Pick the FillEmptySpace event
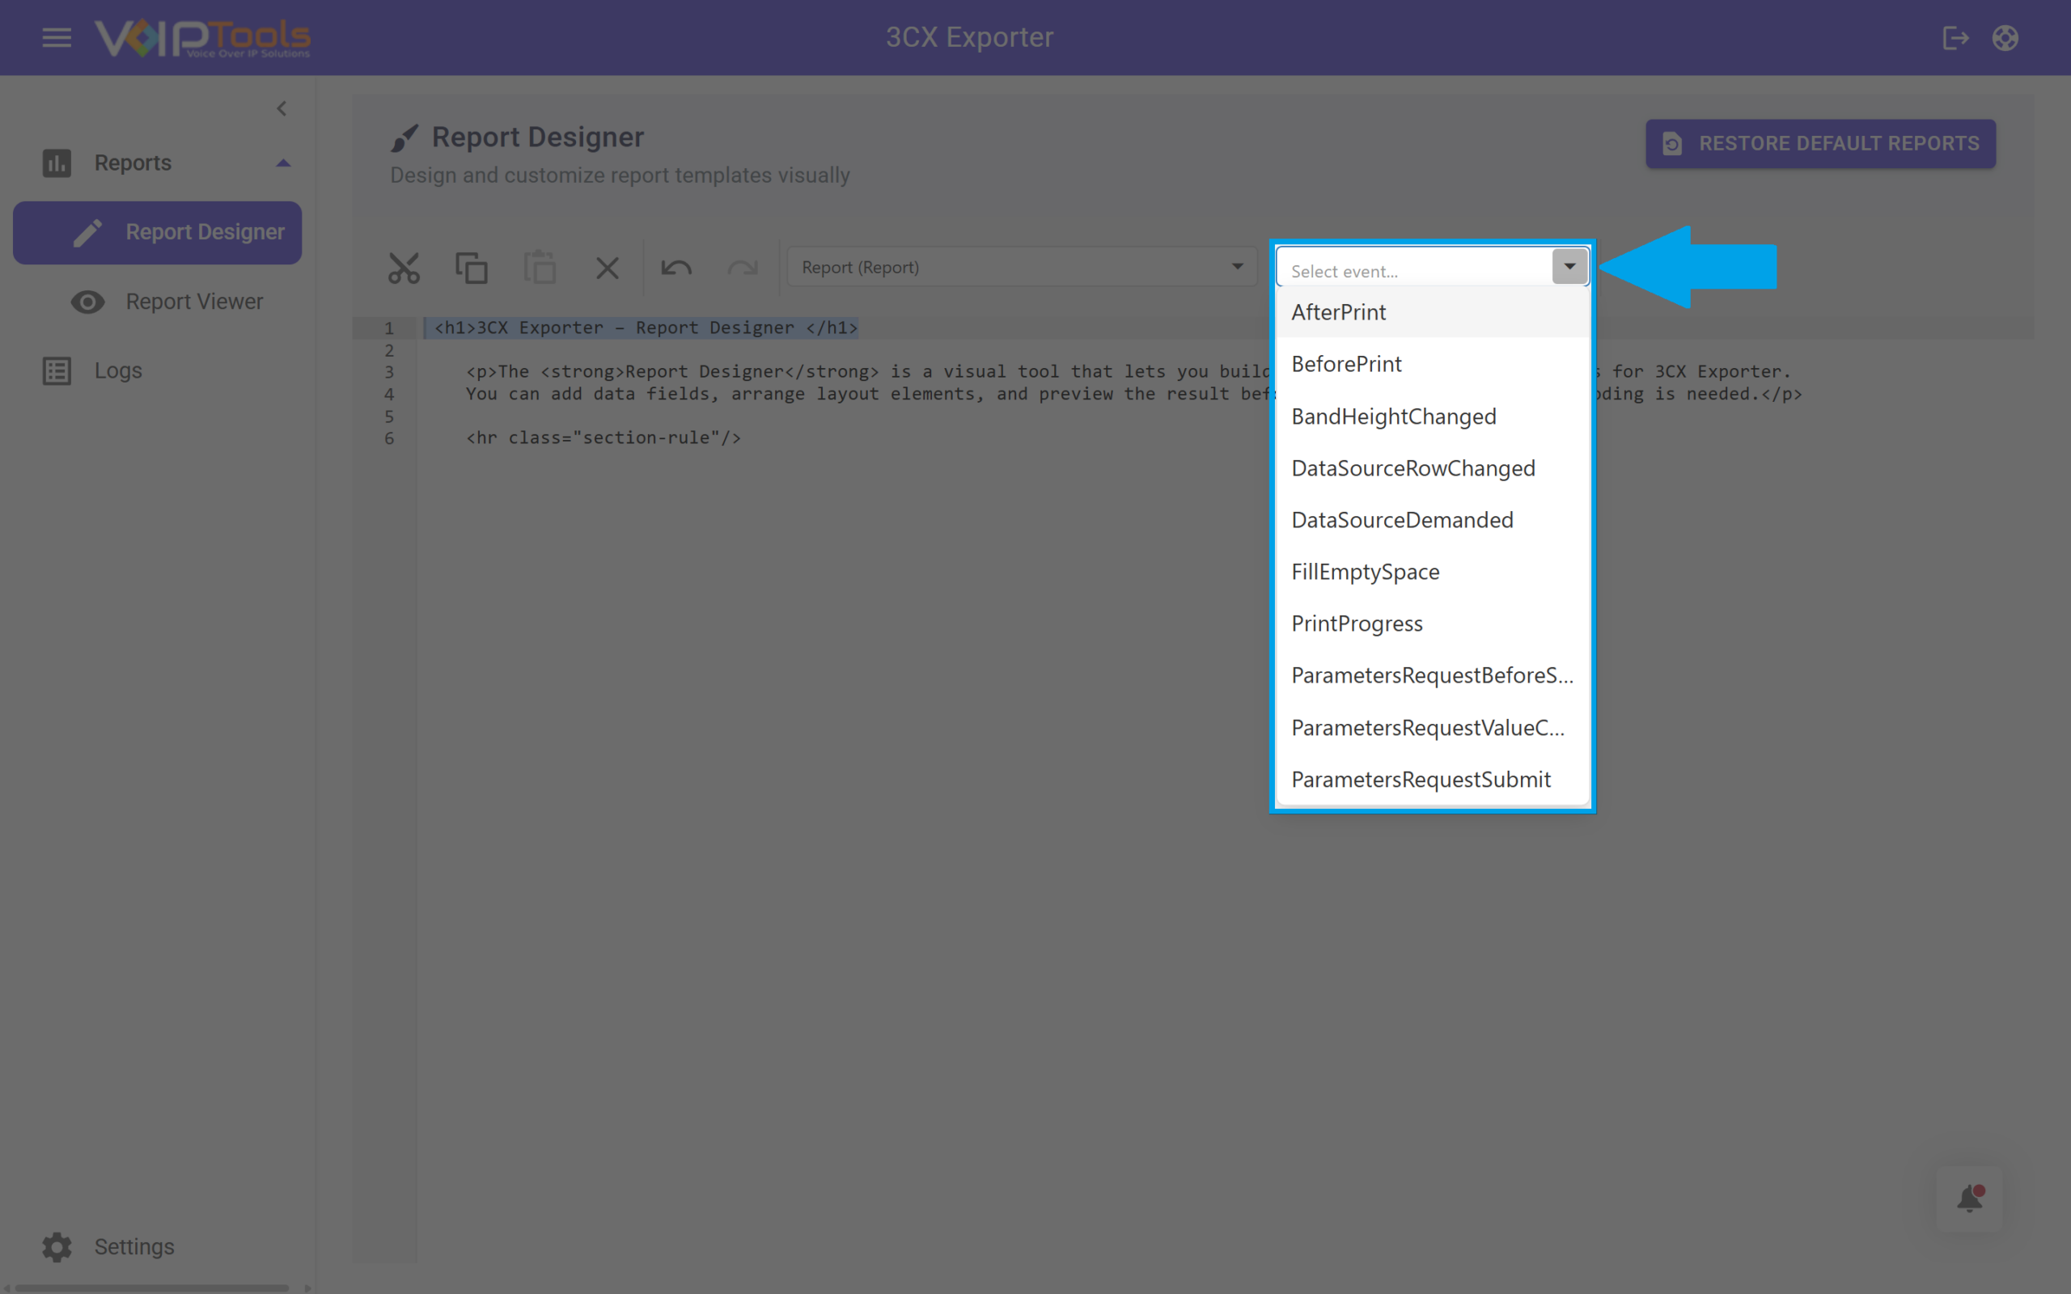The height and width of the screenshot is (1294, 2071). point(1433,572)
